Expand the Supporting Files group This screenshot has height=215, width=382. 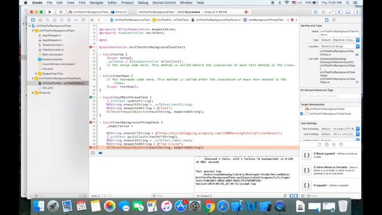pyautogui.click(x=36, y=73)
